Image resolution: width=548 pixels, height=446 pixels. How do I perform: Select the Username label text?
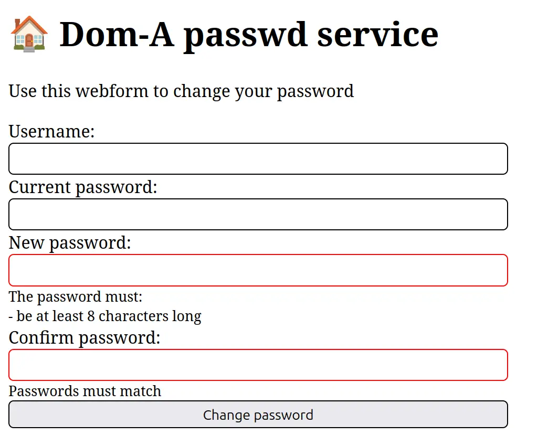(51, 132)
